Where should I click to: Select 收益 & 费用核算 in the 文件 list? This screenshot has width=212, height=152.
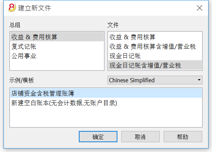[155, 37]
